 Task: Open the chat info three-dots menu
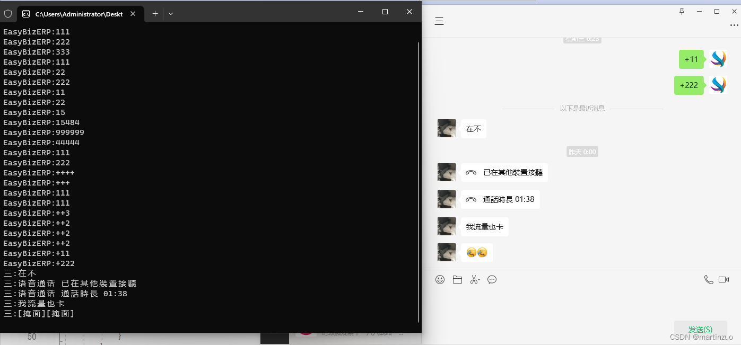coord(734,25)
